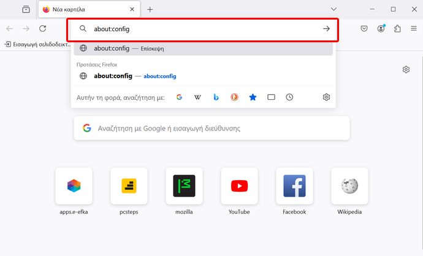This screenshot has width=423, height=256.
Task: Search this time with Bing icon
Action: pyautogui.click(x=216, y=97)
